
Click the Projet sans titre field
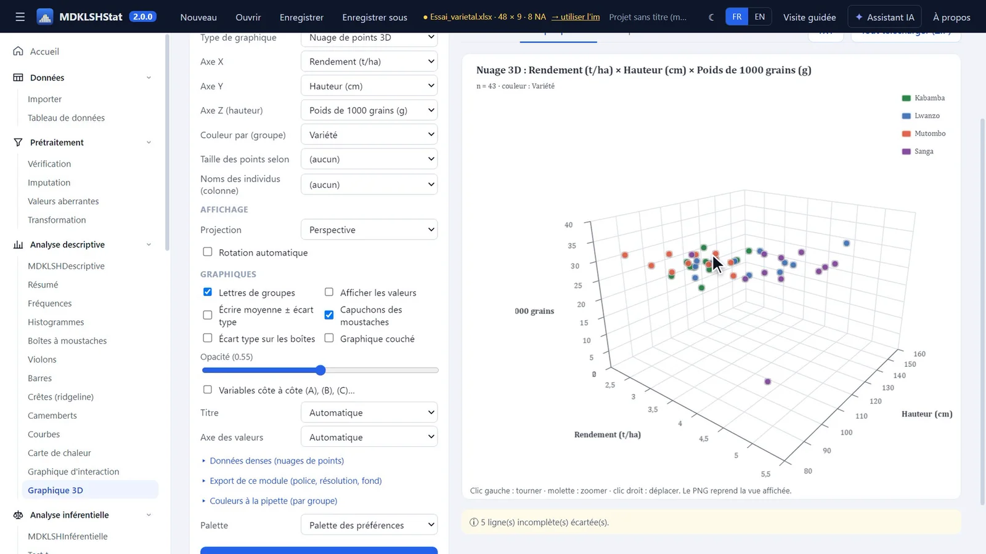pos(648,17)
